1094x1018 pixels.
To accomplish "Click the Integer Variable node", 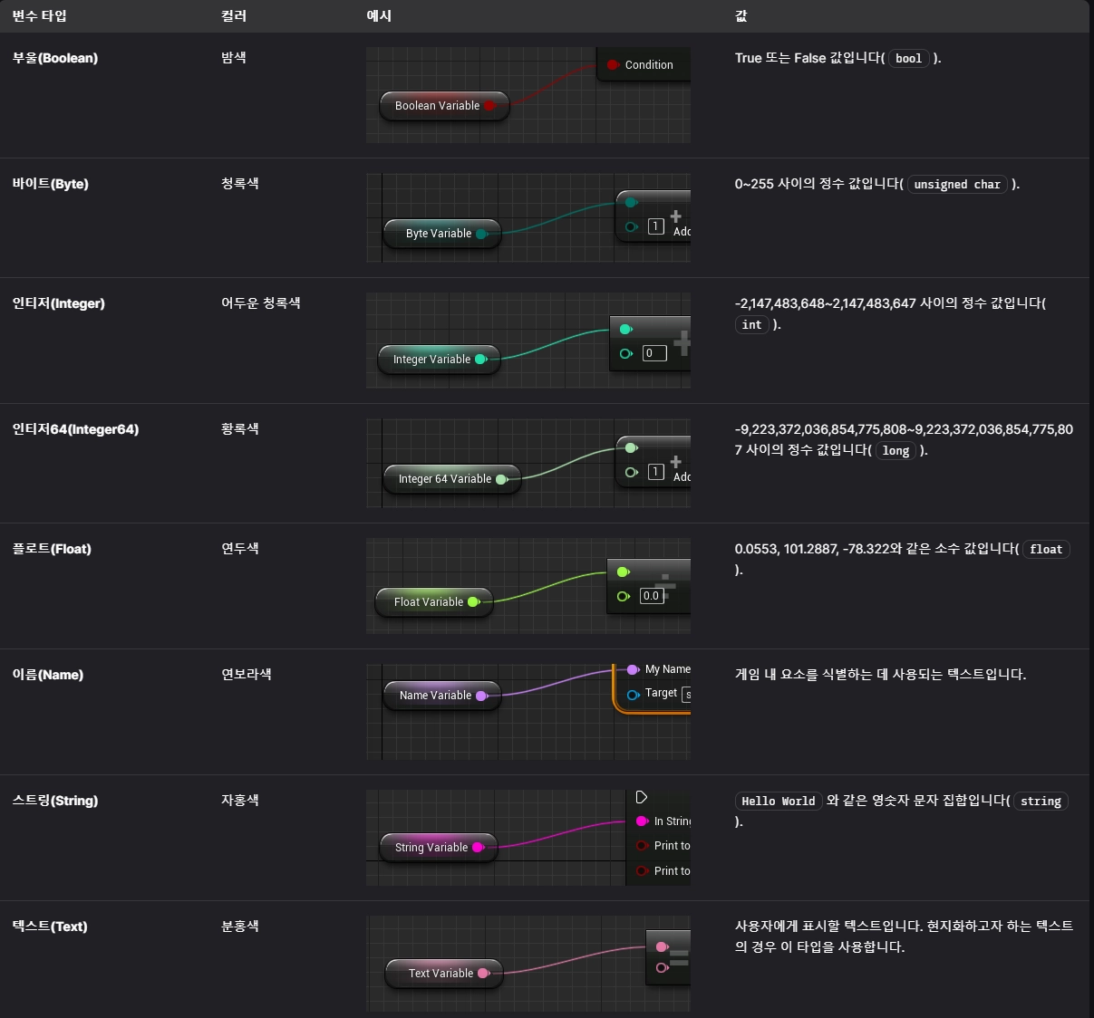I will (x=440, y=360).
